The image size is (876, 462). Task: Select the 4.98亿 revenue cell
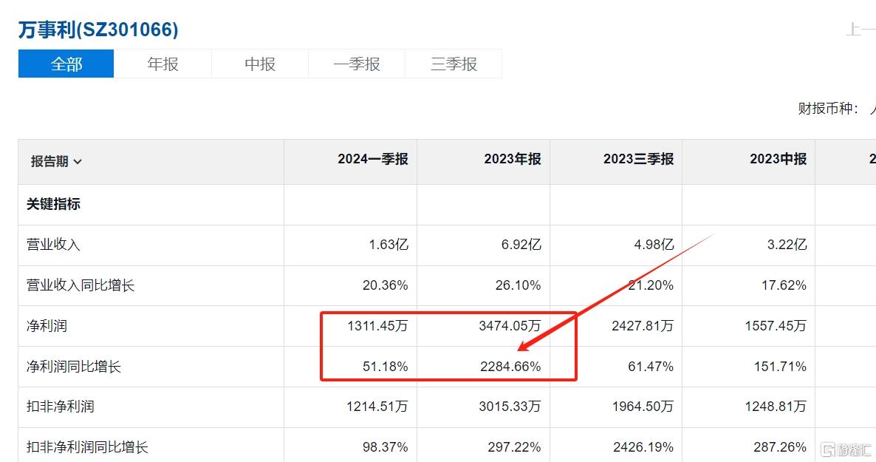[654, 245]
